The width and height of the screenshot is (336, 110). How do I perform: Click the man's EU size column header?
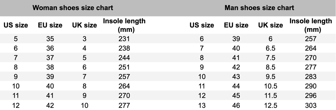236,25
